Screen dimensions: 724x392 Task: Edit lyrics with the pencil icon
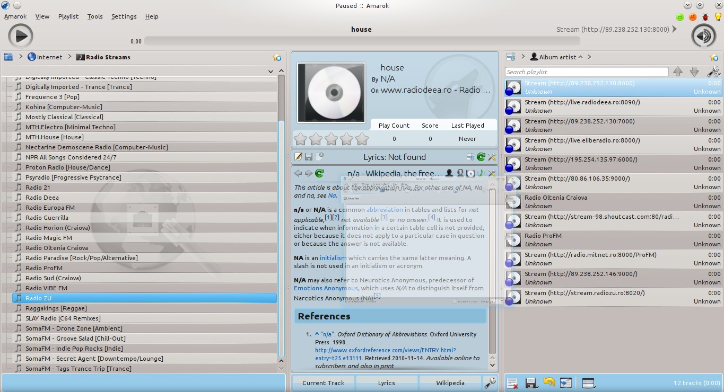click(x=299, y=157)
